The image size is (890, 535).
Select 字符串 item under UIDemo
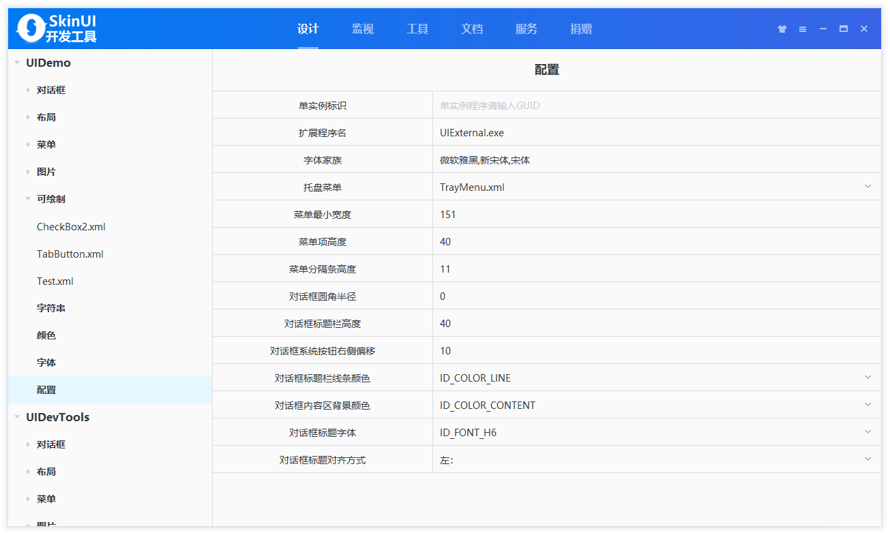[x=51, y=308]
